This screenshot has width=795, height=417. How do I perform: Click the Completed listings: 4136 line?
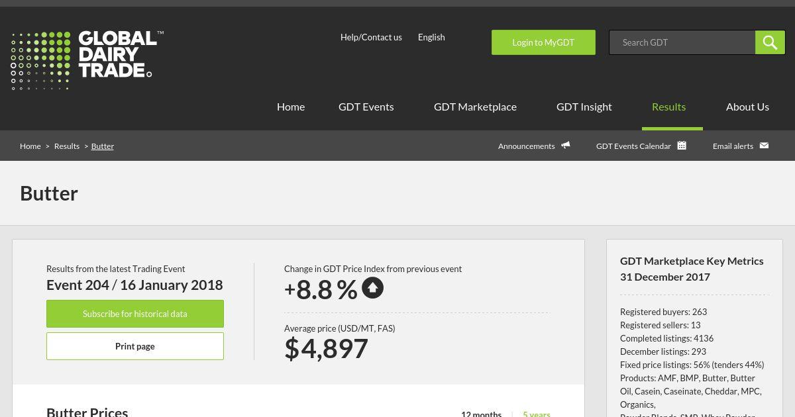tap(666, 338)
